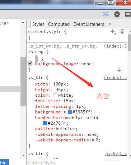
Task: Edit -webkit-appearance value none
Action: click(91, 134)
